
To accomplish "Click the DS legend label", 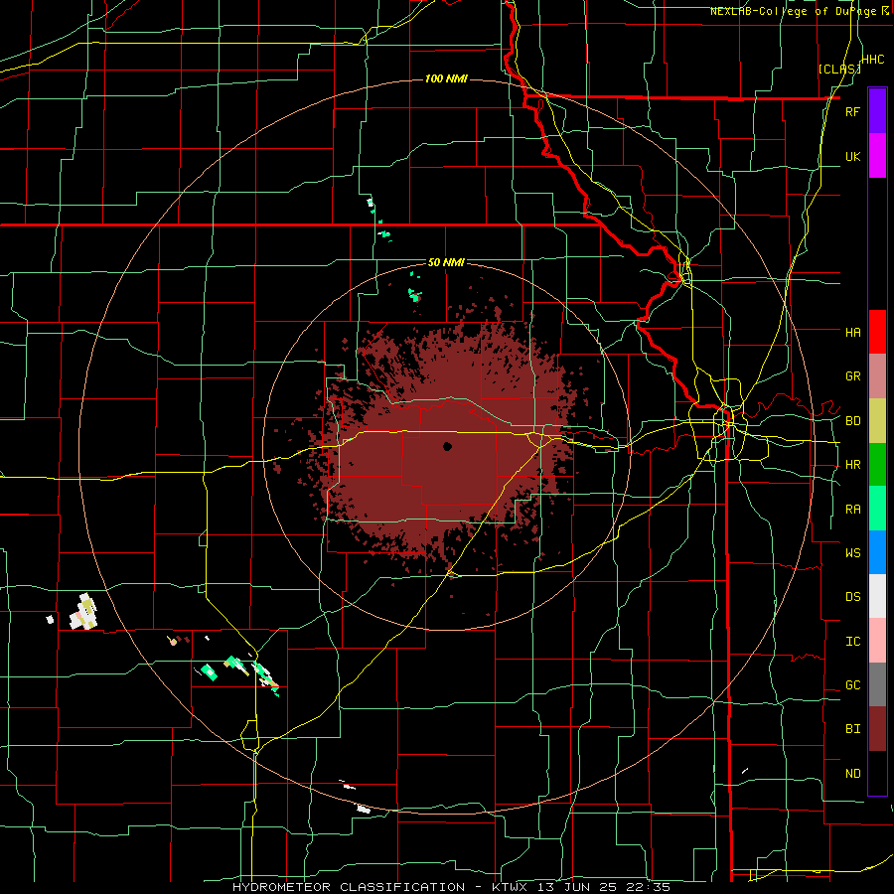I will [852, 597].
